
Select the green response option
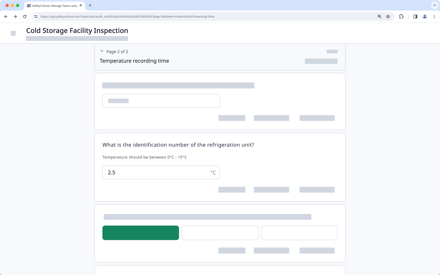(141, 233)
